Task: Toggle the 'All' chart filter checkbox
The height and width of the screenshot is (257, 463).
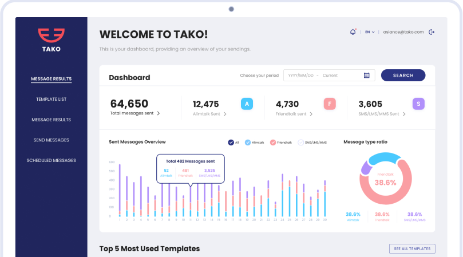Action: (x=230, y=142)
